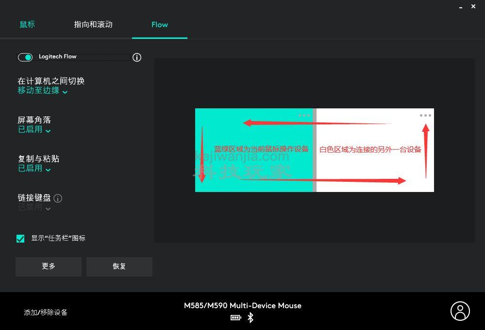Expand the disabled 链接键盘 dropdown

(33, 208)
